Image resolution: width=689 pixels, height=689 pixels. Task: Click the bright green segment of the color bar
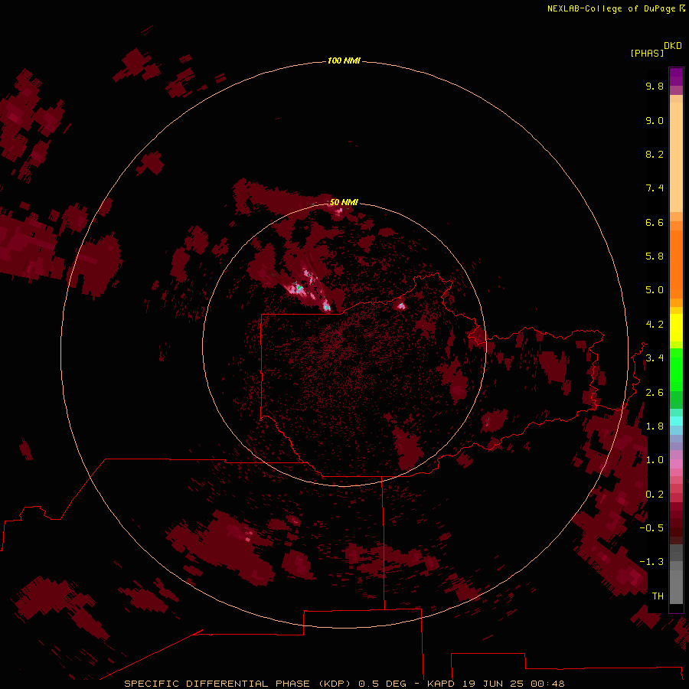pos(676,369)
